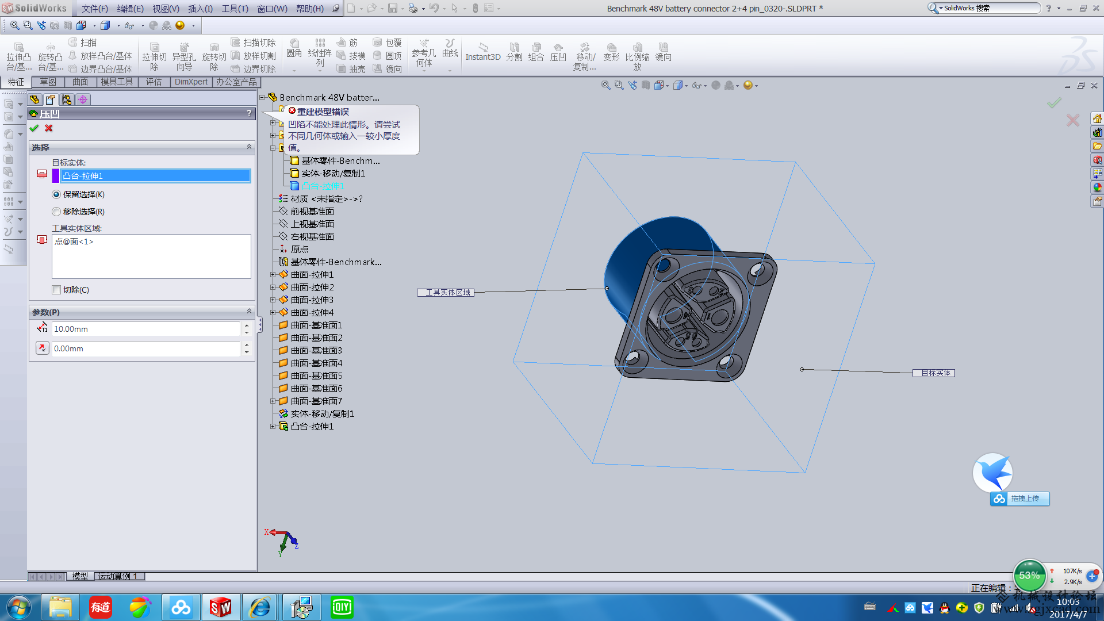Click the Combine (组合) tool
The height and width of the screenshot is (621, 1104).
[536, 52]
